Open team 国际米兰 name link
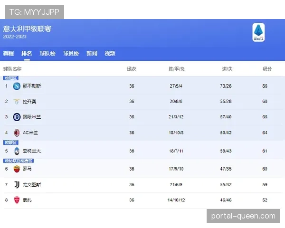285x228 pixels. click(x=32, y=117)
